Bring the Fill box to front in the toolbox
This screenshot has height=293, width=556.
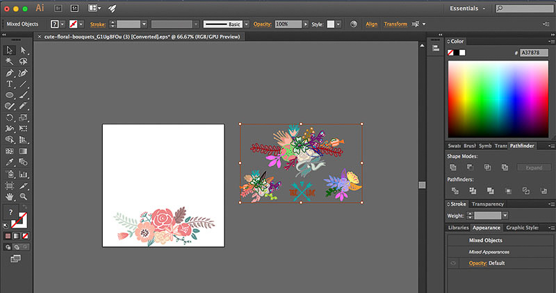[x=10, y=212]
